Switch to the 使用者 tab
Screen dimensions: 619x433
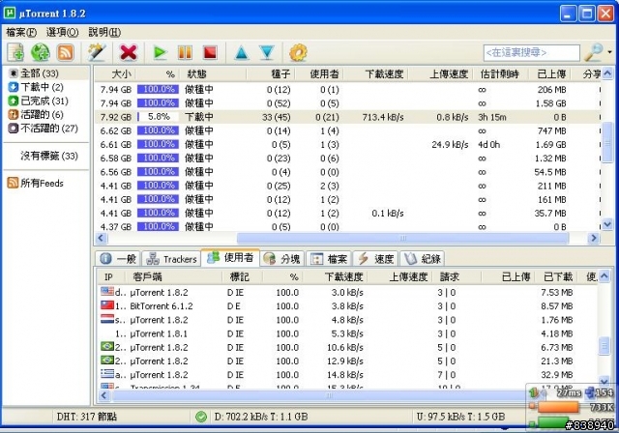[x=230, y=257]
